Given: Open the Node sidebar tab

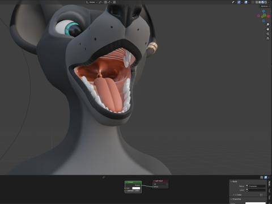Looking at the screenshot, I should 269,184.
